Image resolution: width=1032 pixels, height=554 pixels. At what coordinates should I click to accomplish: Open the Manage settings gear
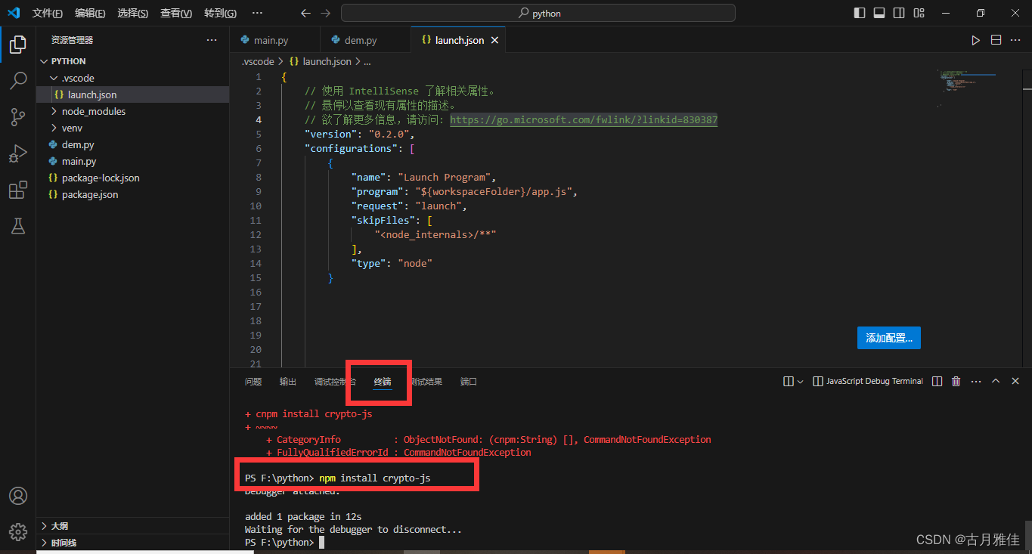click(17, 531)
